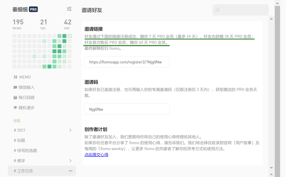Click the NjgONw invite code field
Image resolution: width=286 pixels, height=177 pixels.
point(127,109)
